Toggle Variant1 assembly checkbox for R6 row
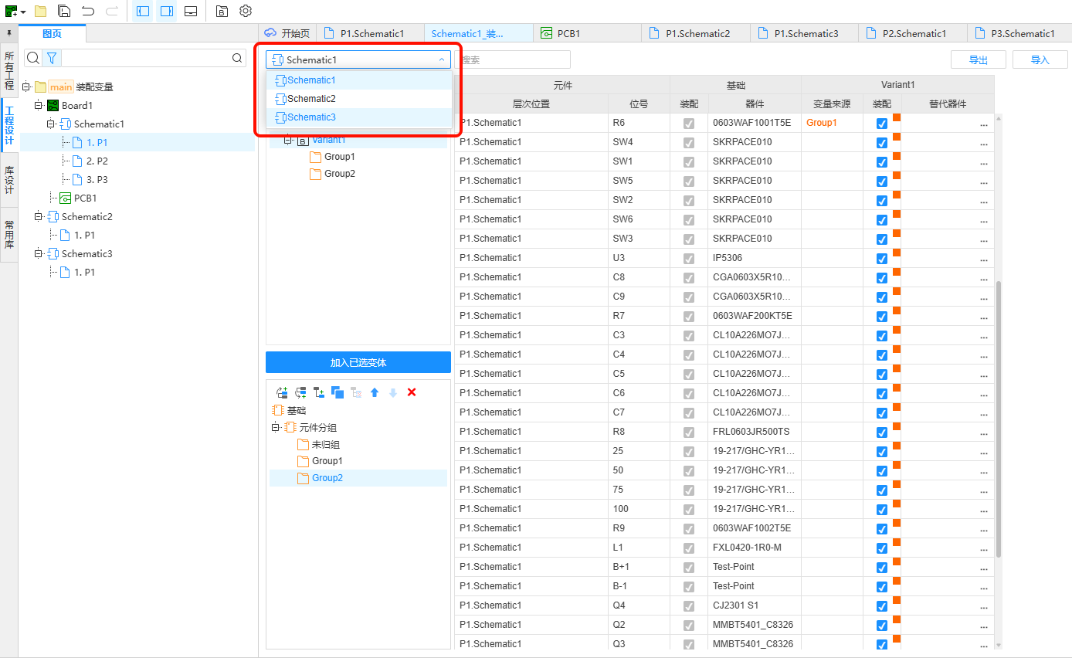This screenshot has height=658, width=1072. coord(881,123)
